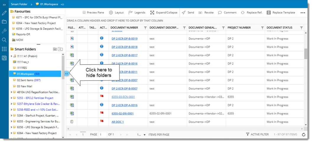
Task: Open the wrench tools icon in sidebar
Action: click(x=4, y=31)
